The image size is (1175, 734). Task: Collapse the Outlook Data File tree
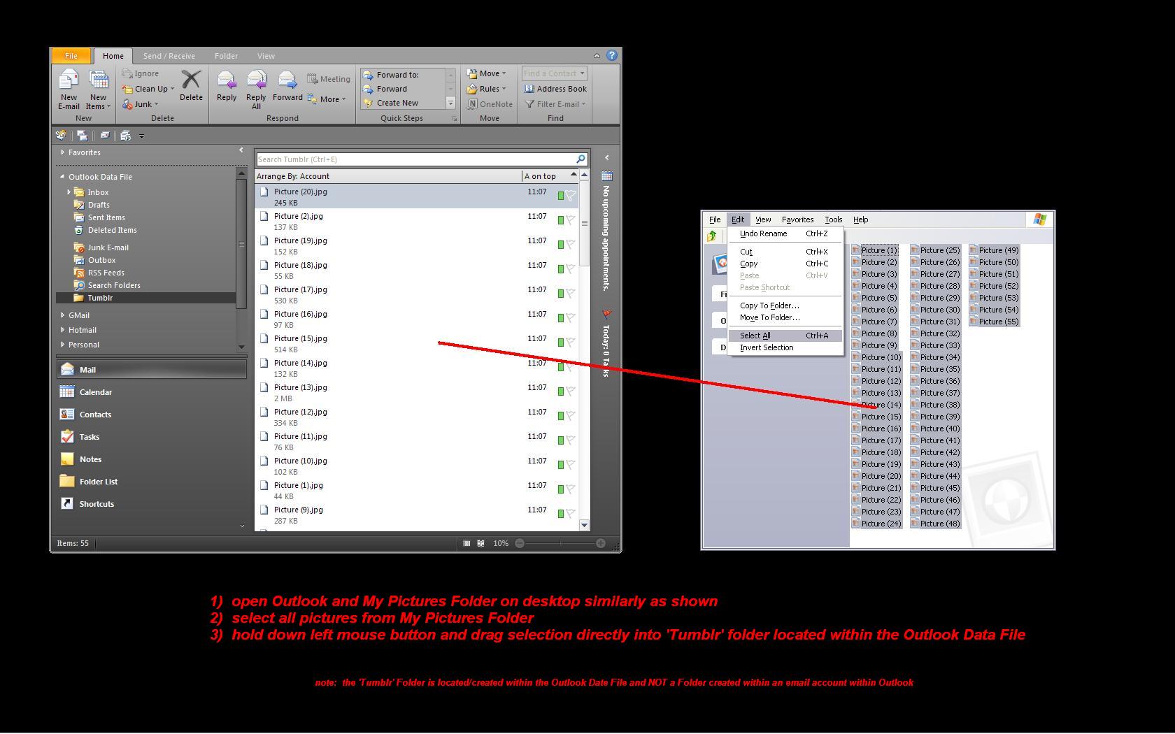[x=62, y=177]
